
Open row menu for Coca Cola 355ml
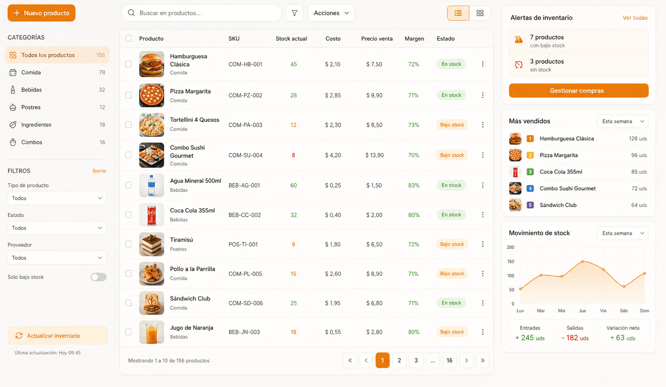tap(482, 214)
